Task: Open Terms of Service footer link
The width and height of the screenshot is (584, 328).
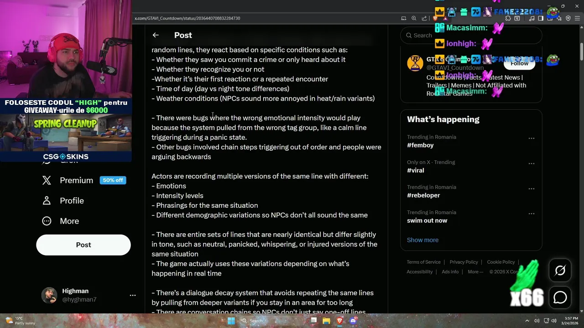Action: point(424,262)
